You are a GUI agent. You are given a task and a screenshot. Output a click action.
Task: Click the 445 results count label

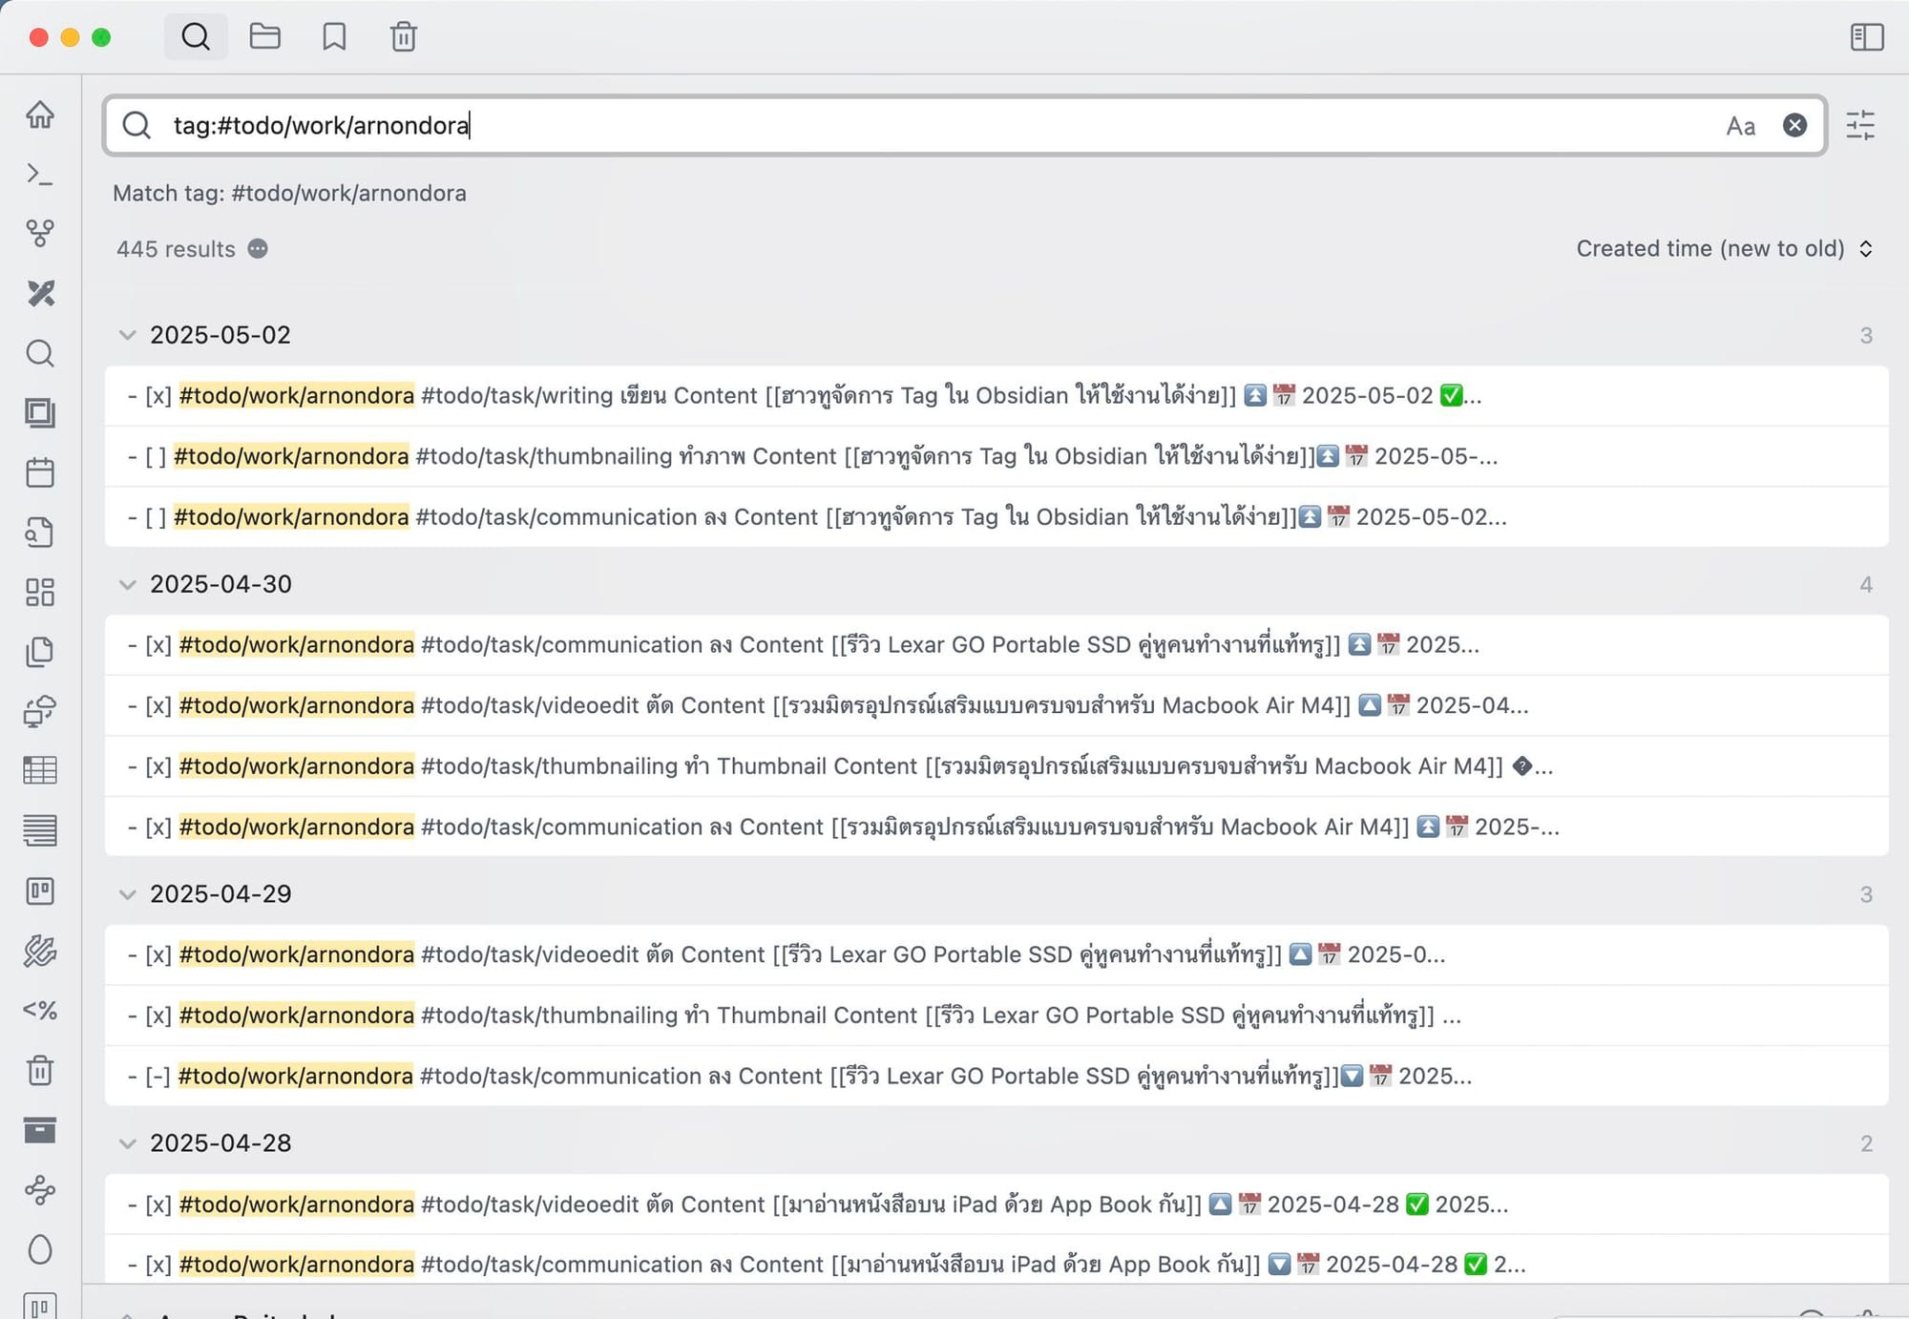176,249
